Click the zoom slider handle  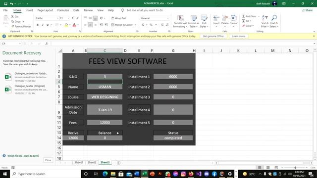295,168
